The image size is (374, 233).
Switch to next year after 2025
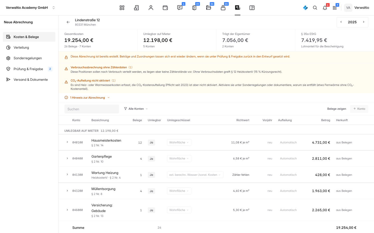(x=364, y=22)
